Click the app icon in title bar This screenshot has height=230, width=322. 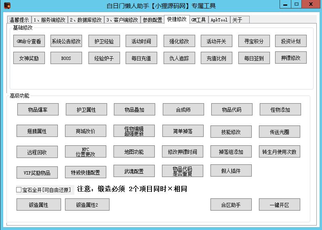(7, 6)
